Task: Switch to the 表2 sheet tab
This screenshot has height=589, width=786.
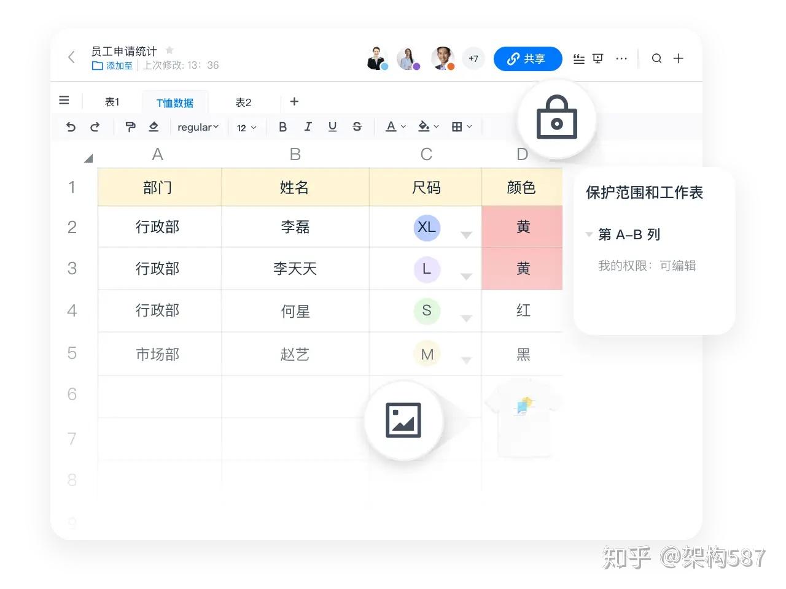Action: click(242, 102)
